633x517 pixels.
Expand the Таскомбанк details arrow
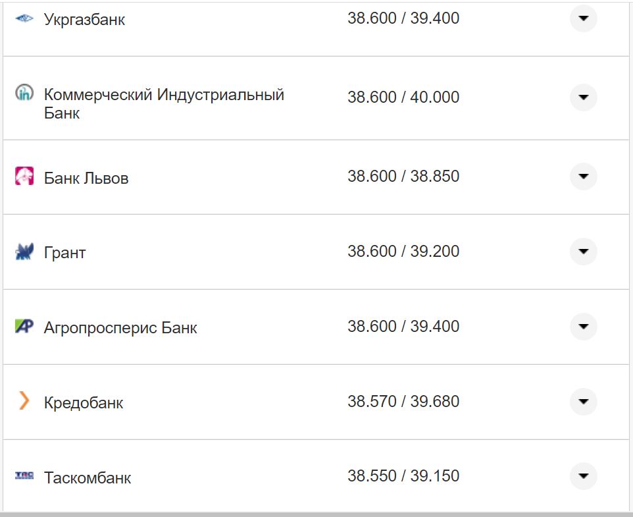(x=583, y=476)
